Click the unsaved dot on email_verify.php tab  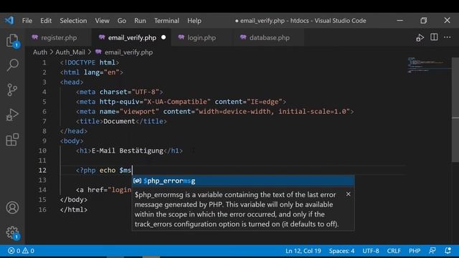164,37
